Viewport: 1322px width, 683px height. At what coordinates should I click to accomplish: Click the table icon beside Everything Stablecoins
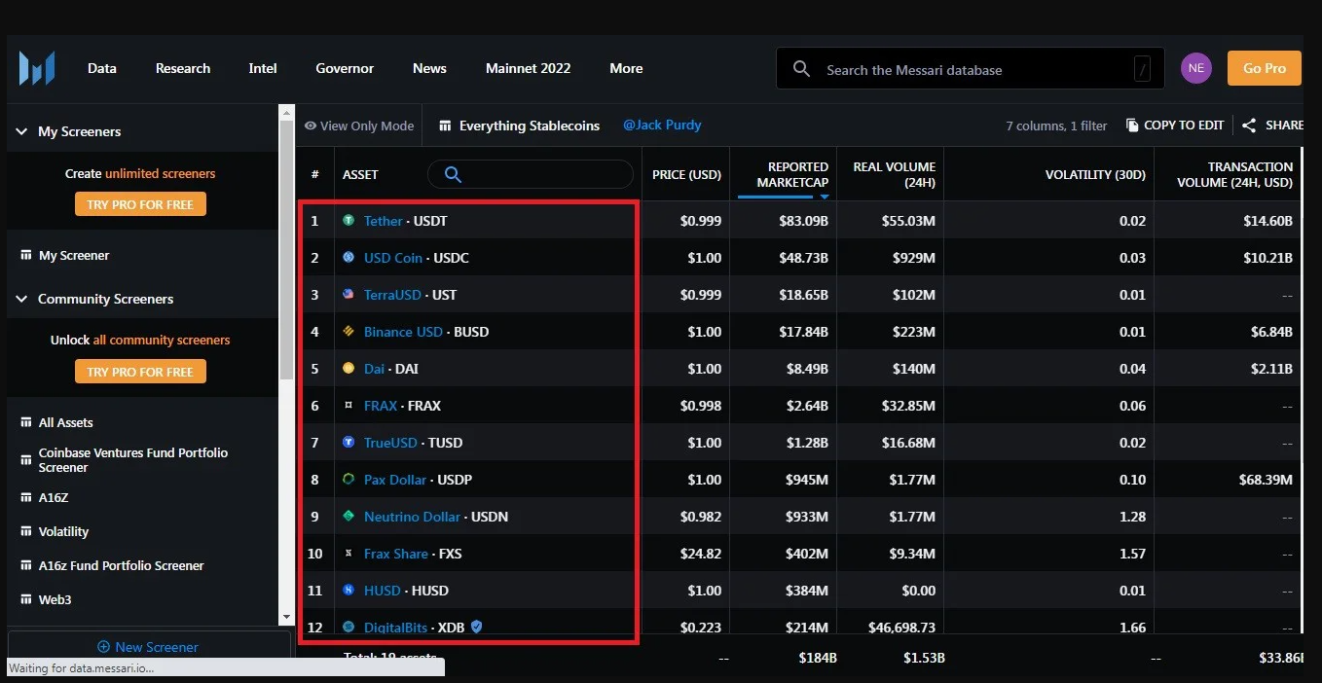pos(445,126)
